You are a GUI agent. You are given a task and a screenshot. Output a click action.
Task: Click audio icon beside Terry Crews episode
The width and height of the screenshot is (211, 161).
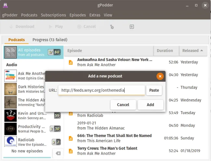pos(70,151)
